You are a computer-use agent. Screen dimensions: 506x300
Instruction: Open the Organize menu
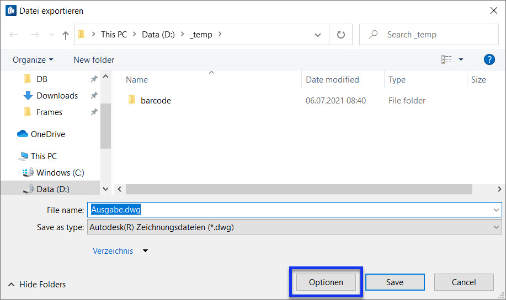(x=33, y=60)
